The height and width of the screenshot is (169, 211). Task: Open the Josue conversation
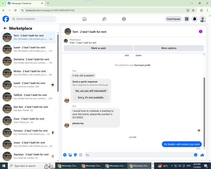point(28,144)
